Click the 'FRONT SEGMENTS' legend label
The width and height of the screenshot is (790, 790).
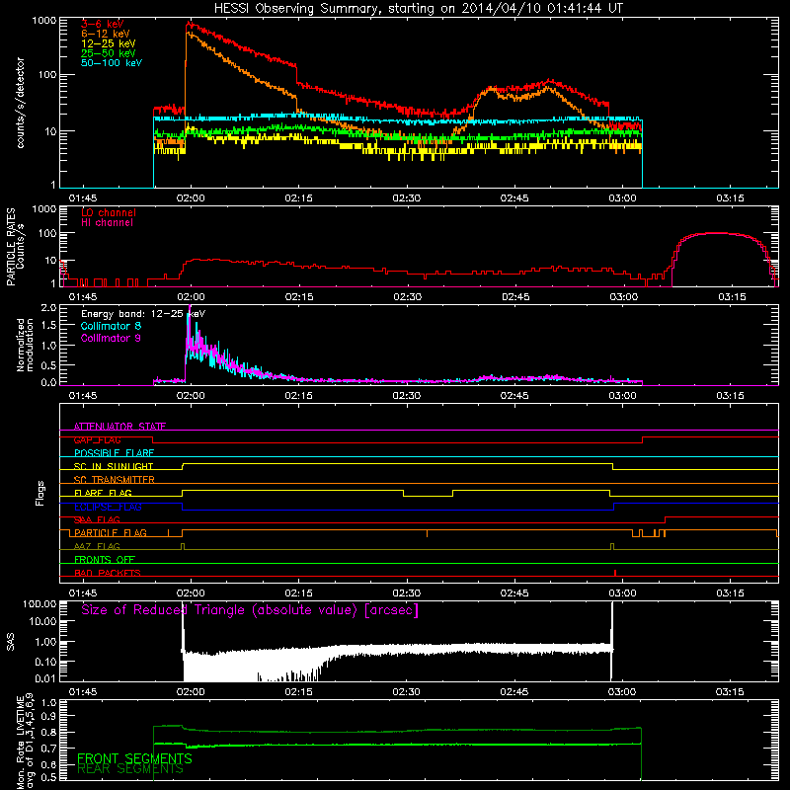click(134, 758)
